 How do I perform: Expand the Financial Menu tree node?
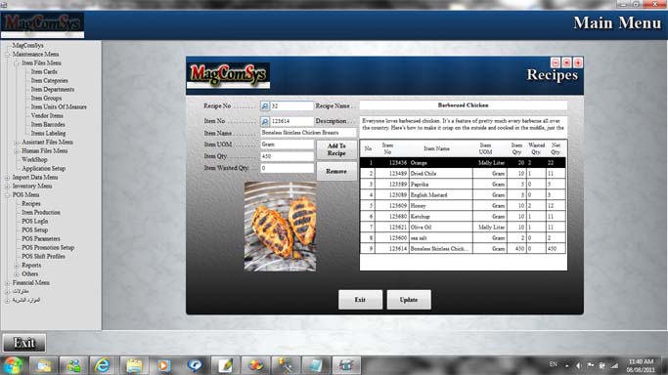7,283
